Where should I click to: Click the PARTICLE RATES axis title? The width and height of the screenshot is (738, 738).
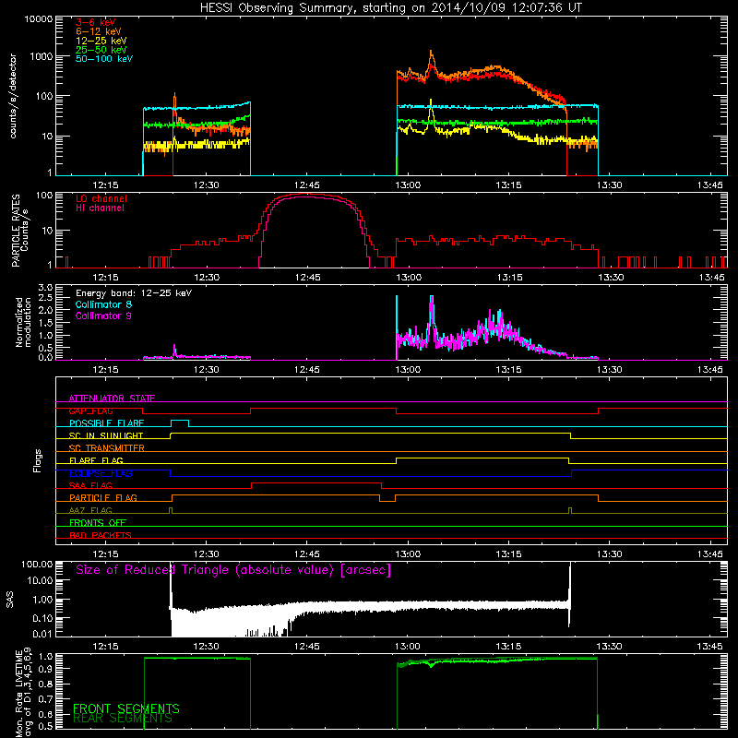pyautogui.click(x=16, y=231)
